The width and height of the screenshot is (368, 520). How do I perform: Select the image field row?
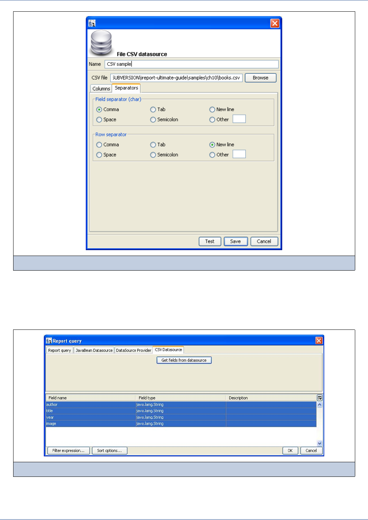181,424
